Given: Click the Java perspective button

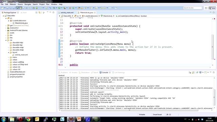Looking at the screenshot, I should pyautogui.click(x=212, y=8).
